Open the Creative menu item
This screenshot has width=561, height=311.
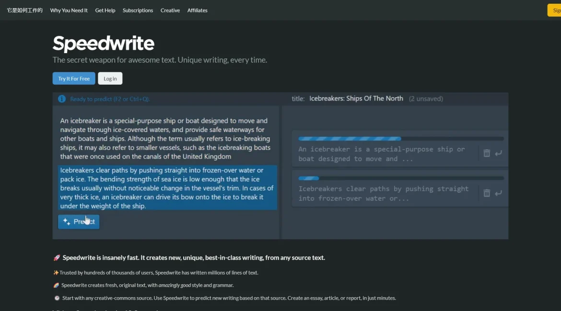click(x=170, y=11)
